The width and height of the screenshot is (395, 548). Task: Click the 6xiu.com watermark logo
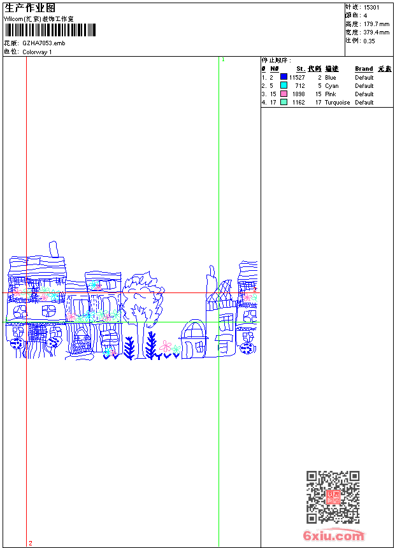(333, 535)
